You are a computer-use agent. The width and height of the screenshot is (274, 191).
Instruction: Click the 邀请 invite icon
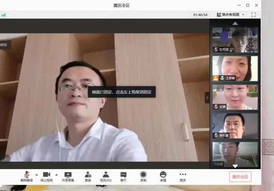coord(88,176)
